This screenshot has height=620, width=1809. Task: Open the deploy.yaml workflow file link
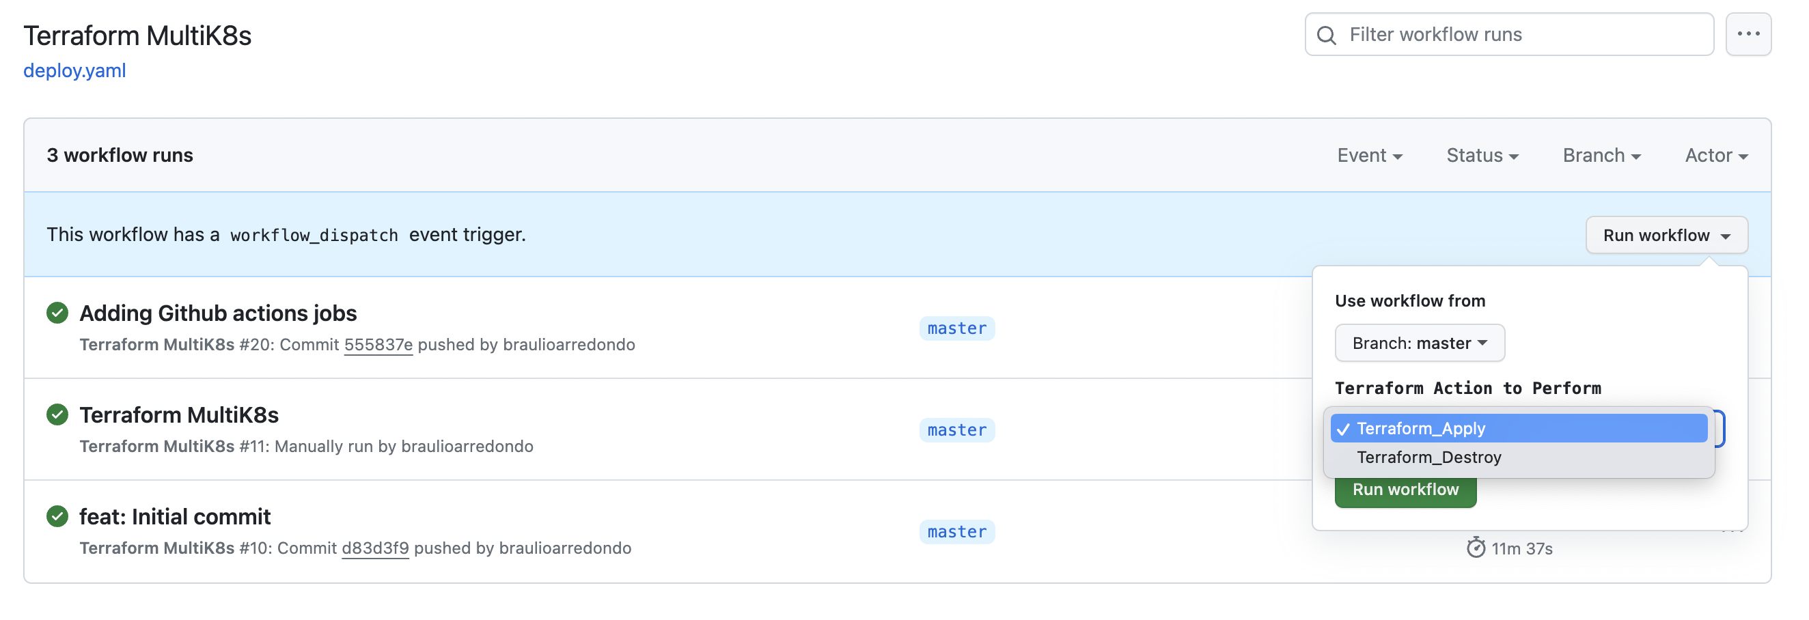point(74,70)
